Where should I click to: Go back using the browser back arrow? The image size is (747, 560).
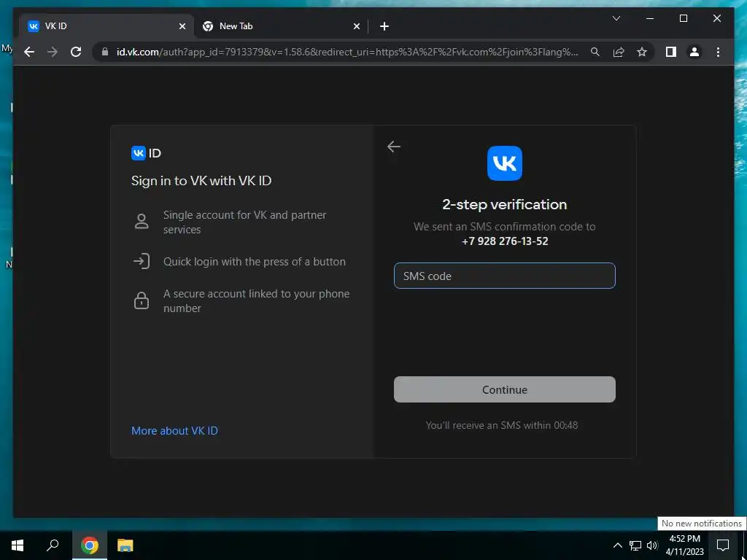(x=29, y=52)
